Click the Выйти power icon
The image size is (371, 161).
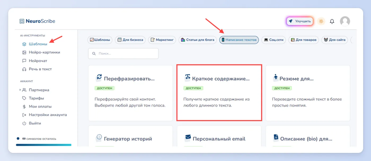pyautogui.click(x=24, y=123)
